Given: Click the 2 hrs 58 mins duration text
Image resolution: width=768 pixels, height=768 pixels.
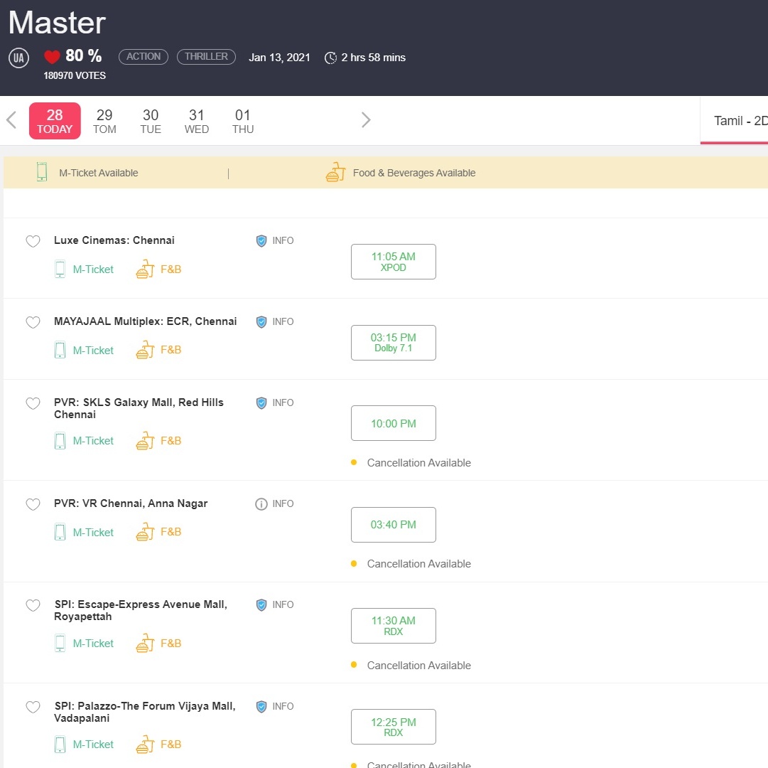Looking at the screenshot, I should 373,58.
